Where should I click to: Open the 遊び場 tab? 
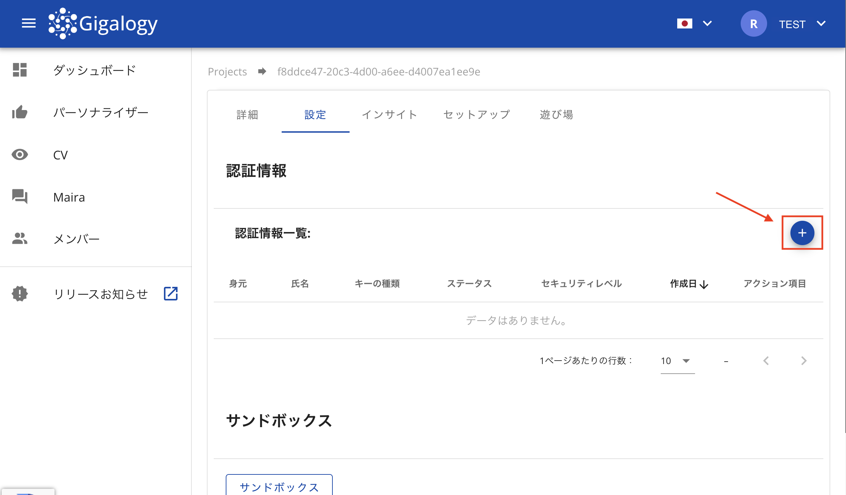pos(556,114)
